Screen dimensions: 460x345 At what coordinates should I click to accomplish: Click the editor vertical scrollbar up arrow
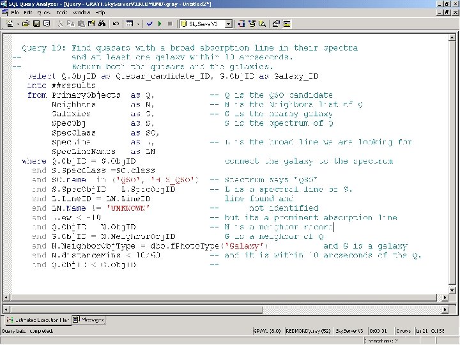point(452,37)
